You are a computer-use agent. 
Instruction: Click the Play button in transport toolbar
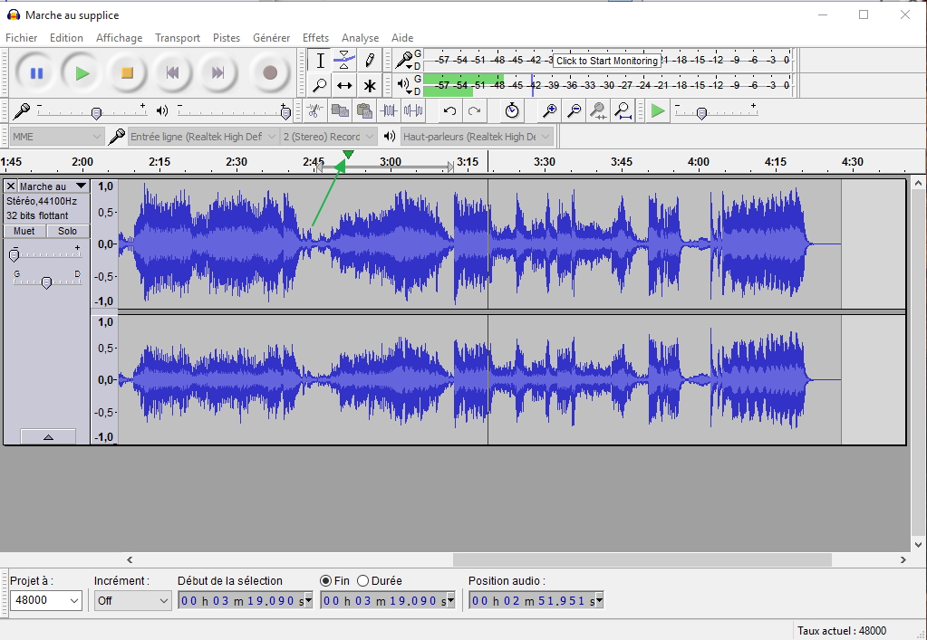pyautogui.click(x=82, y=73)
